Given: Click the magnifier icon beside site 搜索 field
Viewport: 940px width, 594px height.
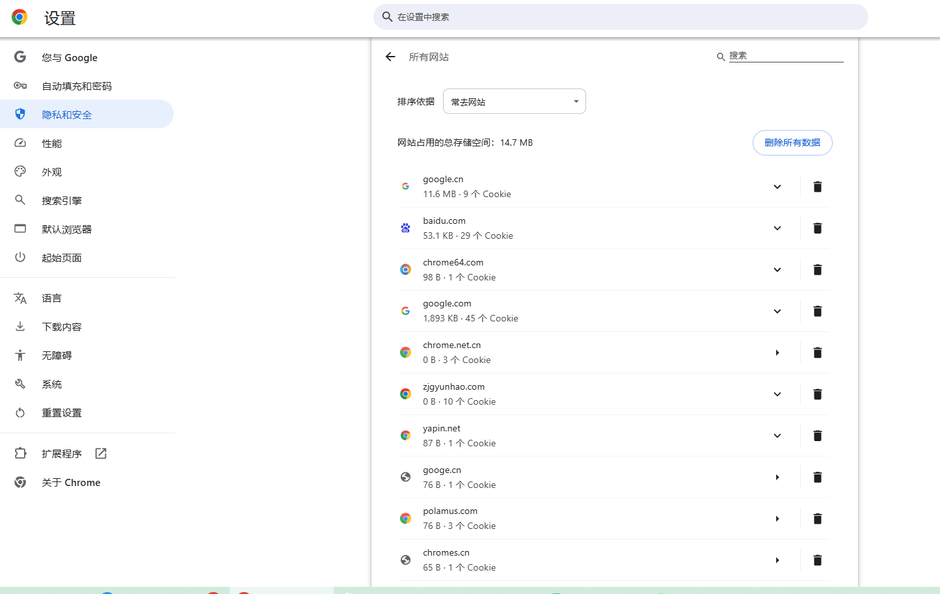Looking at the screenshot, I should coord(721,57).
